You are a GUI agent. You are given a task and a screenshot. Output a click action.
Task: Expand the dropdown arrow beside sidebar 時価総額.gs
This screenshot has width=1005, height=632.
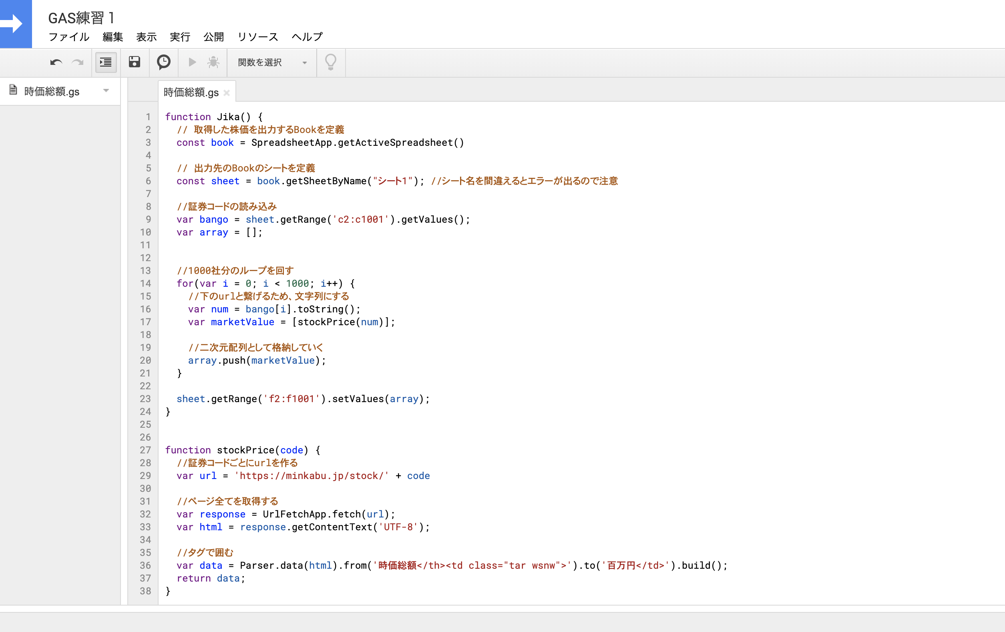[106, 91]
